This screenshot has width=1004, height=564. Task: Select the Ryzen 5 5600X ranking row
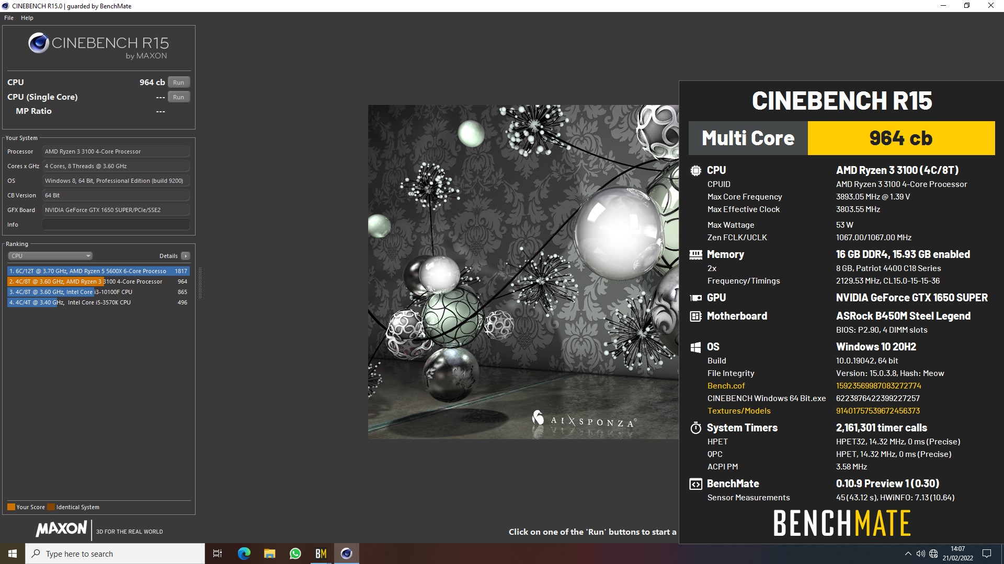coord(98,271)
